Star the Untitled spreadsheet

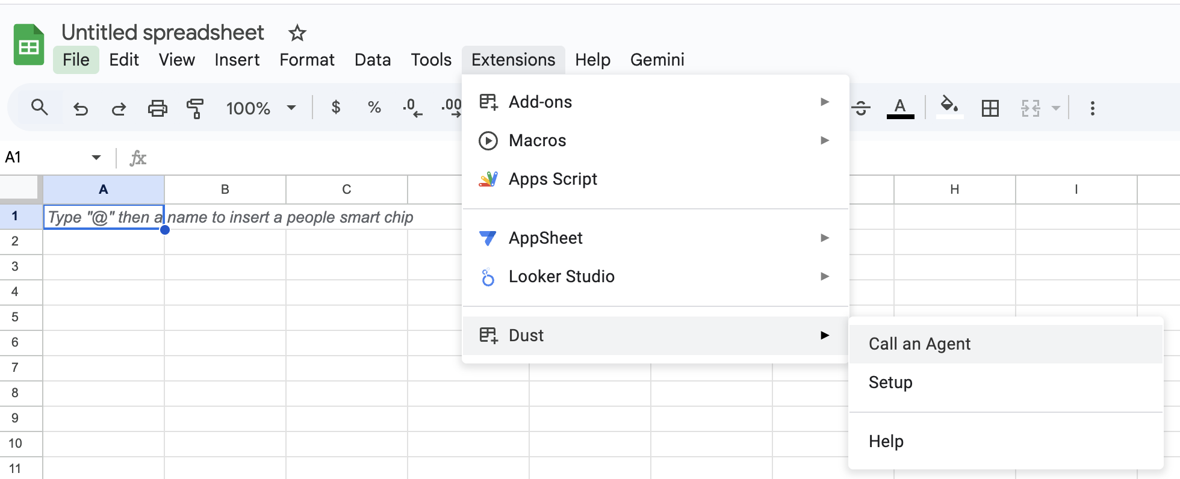click(x=297, y=33)
